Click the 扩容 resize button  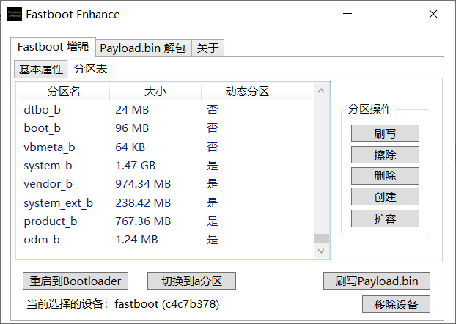pyautogui.click(x=385, y=218)
